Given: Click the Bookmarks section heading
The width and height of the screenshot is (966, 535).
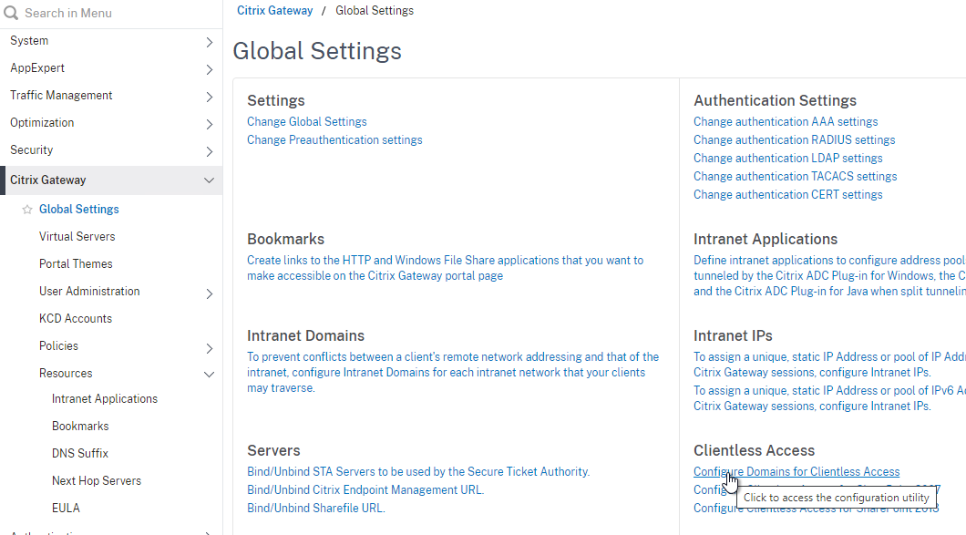Looking at the screenshot, I should point(286,239).
